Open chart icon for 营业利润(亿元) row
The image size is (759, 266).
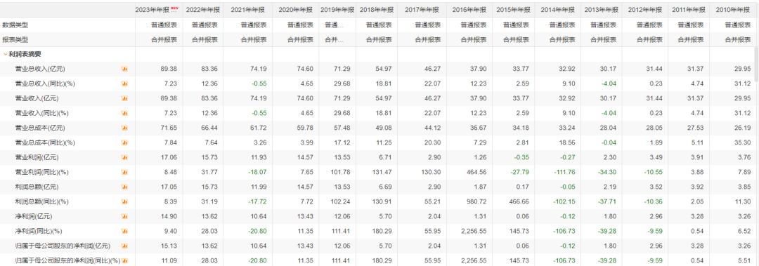coord(124,158)
